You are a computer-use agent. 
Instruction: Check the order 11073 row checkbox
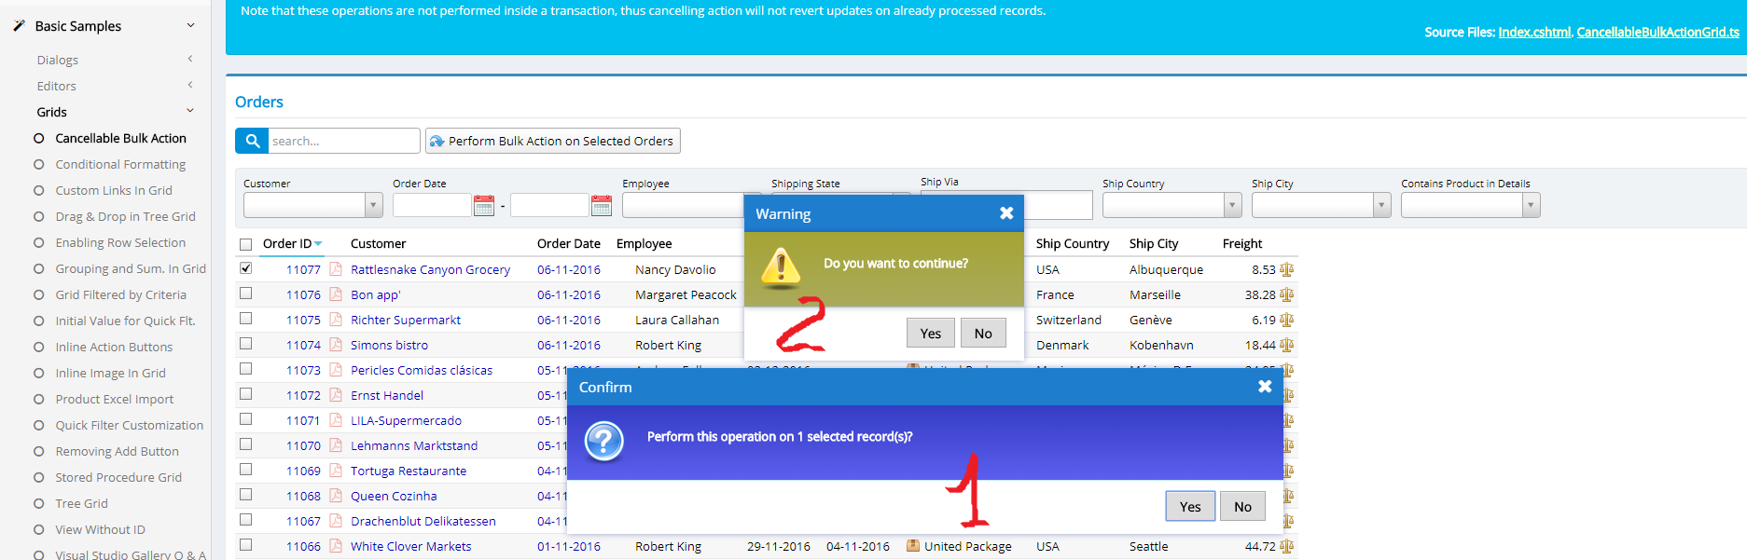(x=246, y=369)
